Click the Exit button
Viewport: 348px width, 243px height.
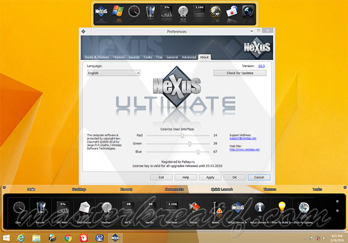point(161,177)
